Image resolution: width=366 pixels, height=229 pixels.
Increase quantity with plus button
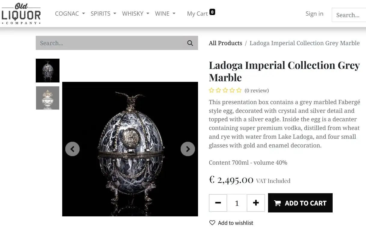click(x=256, y=203)
